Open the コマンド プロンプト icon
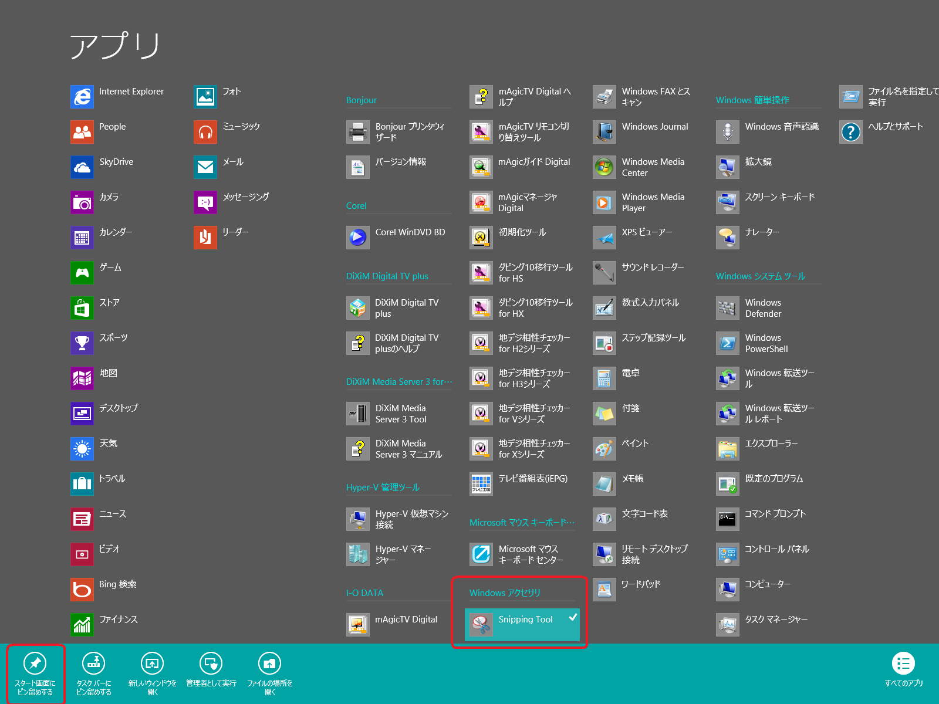 pos(727,519)
